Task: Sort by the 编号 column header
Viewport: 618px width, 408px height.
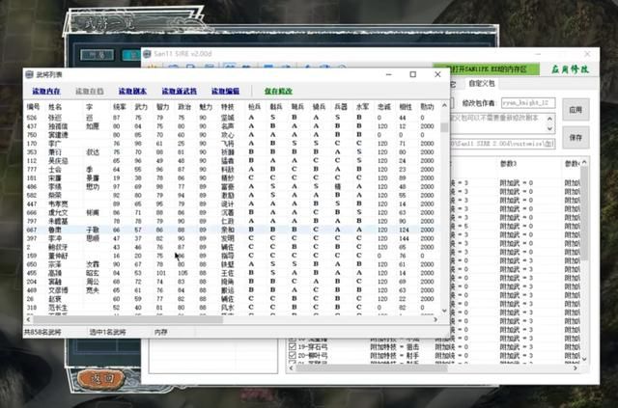Action: click(x=33, y=107)
